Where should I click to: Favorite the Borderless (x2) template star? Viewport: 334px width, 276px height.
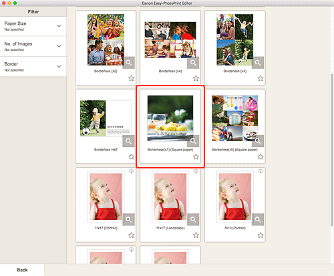tap(131, 78)
